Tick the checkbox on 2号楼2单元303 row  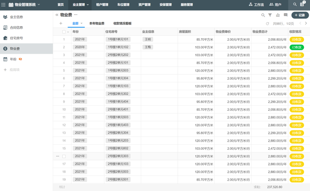tap(64, 156)
